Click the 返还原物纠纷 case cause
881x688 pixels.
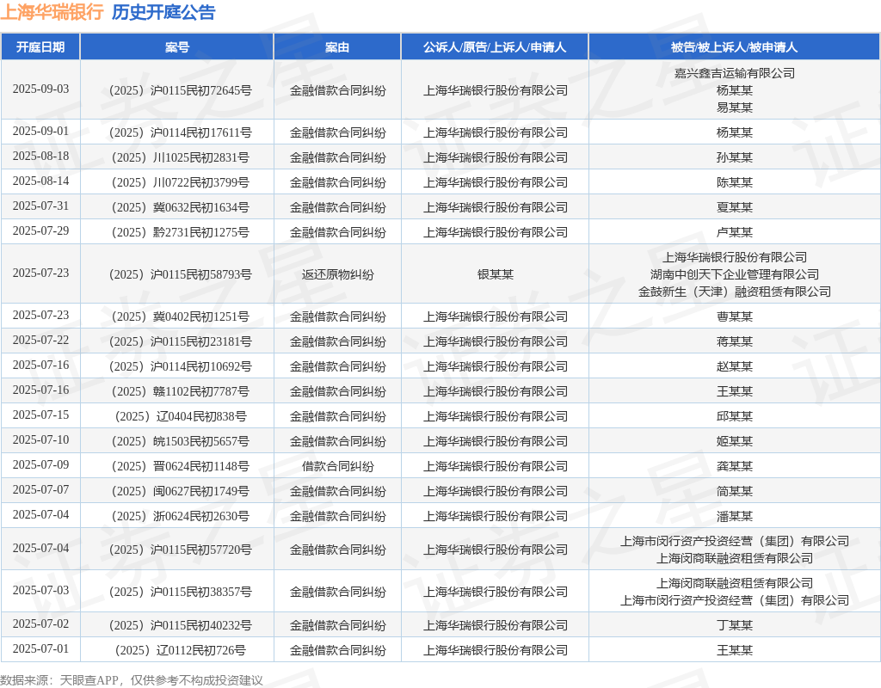pyautogui.click(x=337, y=274)
